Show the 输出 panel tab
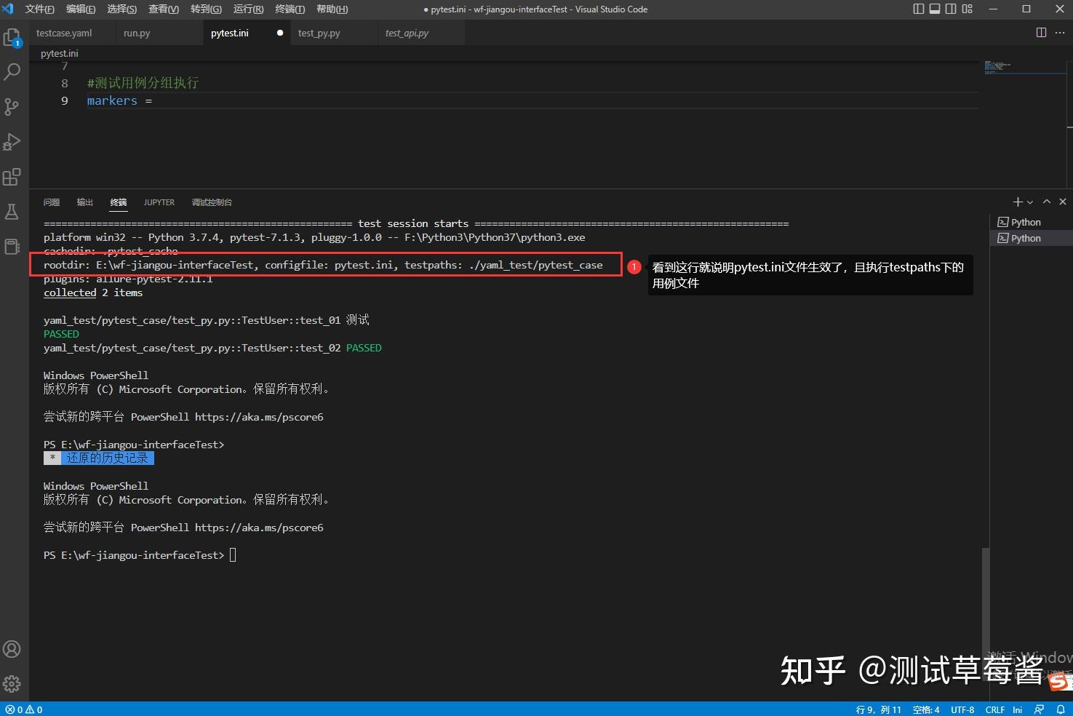 pos(85,202)
